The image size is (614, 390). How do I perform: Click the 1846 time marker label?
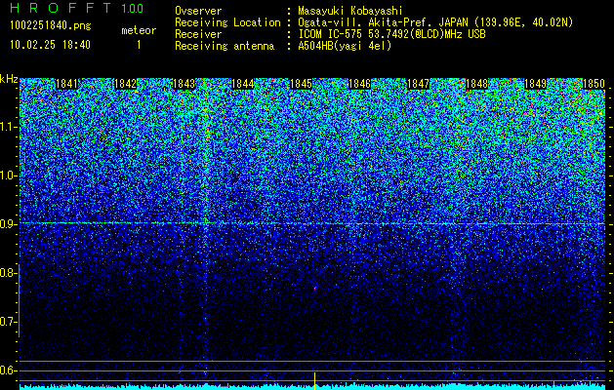pos(359,84)
